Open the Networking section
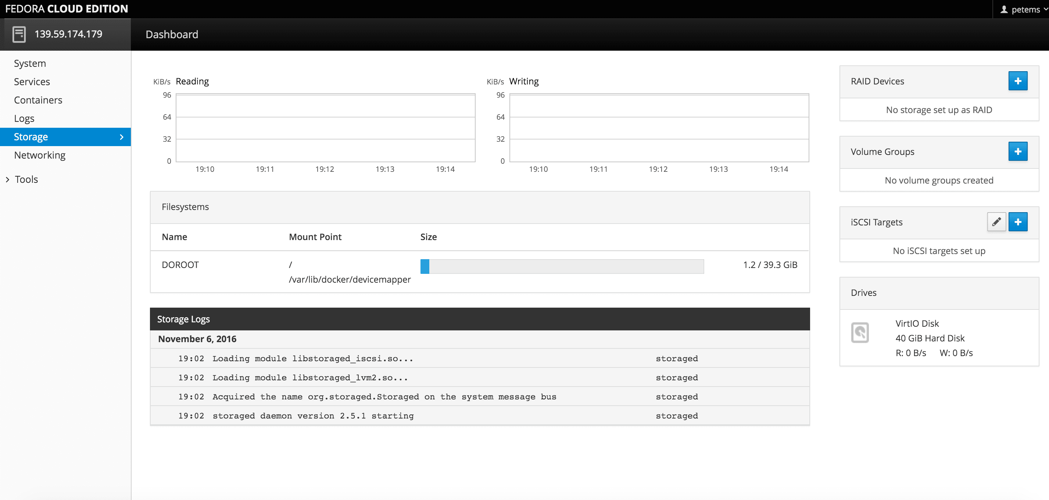The height and width of the screenshot is (500, 1049). (x=39, y=155)
